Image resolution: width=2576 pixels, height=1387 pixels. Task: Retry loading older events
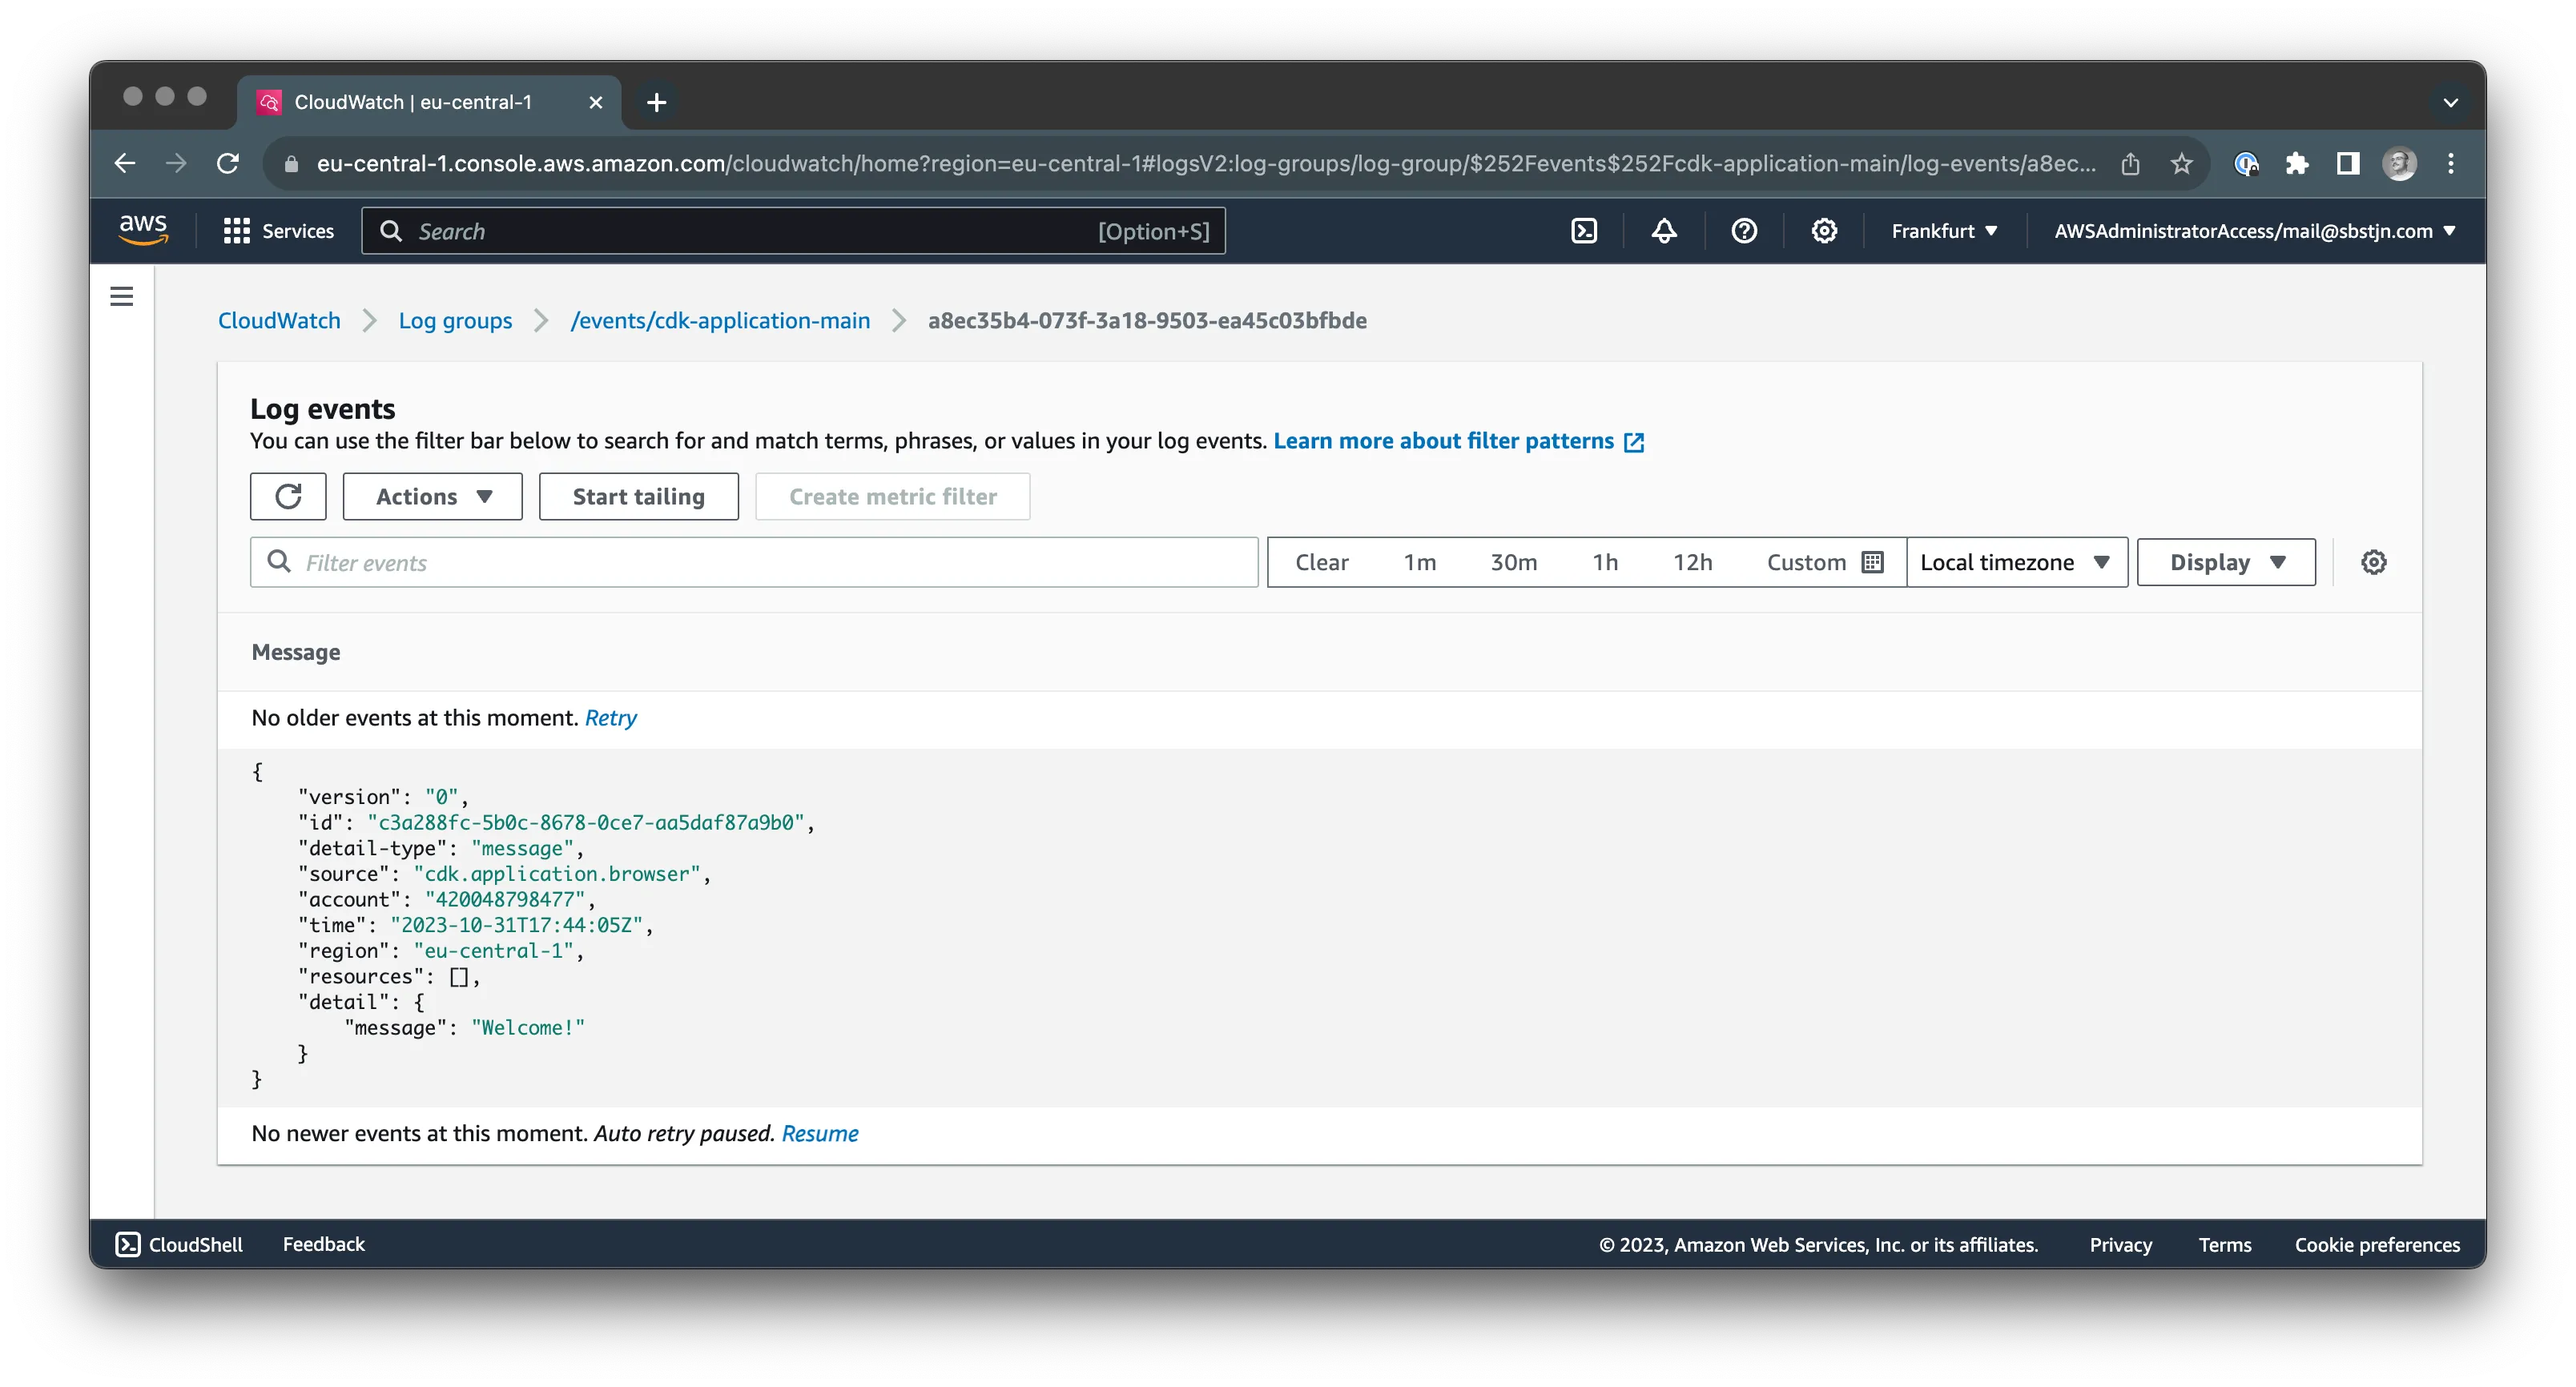[611, 717]
